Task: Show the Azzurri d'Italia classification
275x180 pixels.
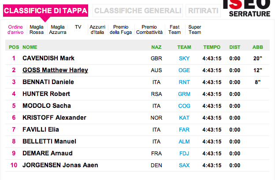Action: (97, 29)
